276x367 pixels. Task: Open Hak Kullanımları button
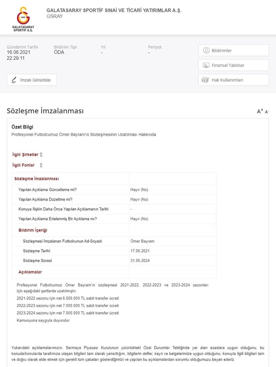[x=233, y=80]
